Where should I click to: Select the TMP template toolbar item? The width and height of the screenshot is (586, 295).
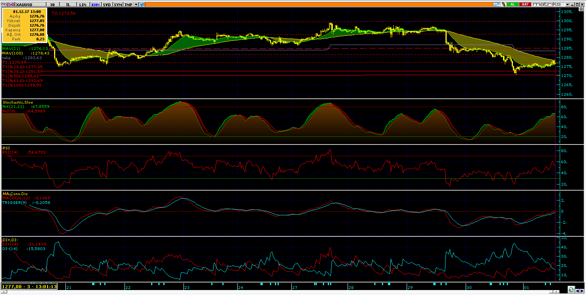point(128,4)
